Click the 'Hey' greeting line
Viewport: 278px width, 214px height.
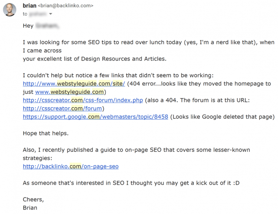point(41,26)
